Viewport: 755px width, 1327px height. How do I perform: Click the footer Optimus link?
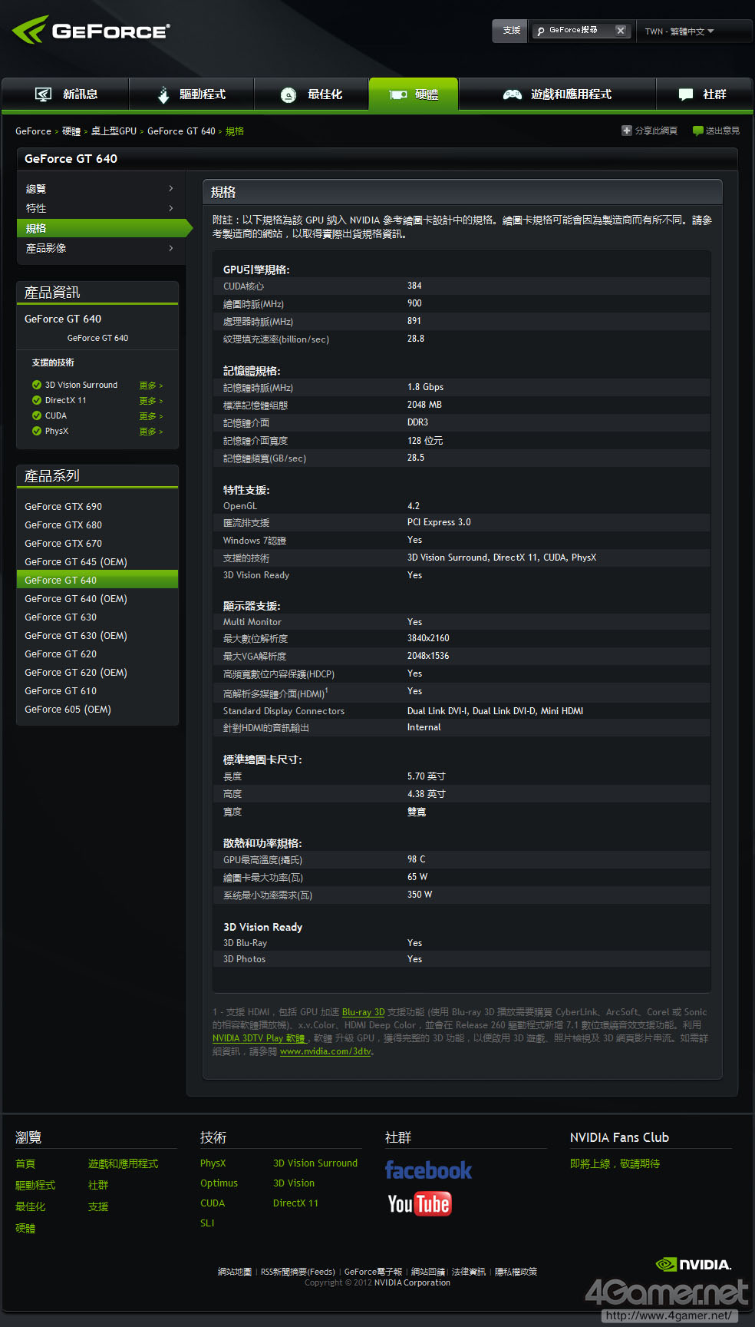coord(219,1183)
